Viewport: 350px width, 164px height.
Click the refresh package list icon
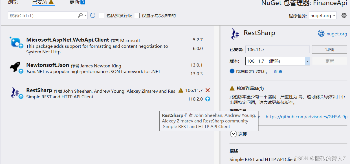pos(93,15)
